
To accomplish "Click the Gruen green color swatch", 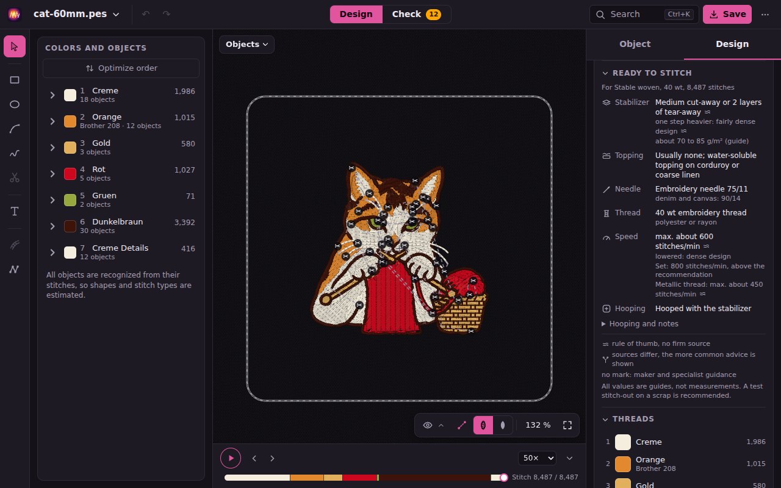I will [x=70, y=200].
